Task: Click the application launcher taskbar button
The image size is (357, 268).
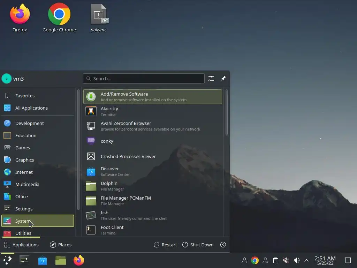Action: tap(8, 260)
